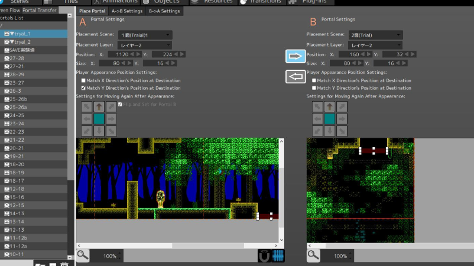Select right move direction for Portal B

click(342, 119)
